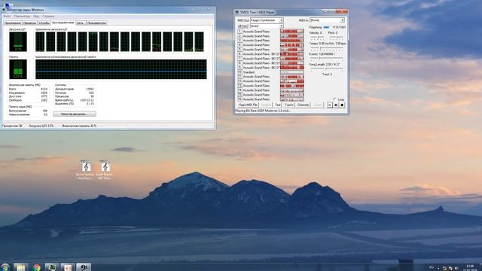The height and width of the screenshot is (271, 482).
Task: Click 'Процессов: 38' in status bar
Action: pyautogui.click(x=12, y=126)
